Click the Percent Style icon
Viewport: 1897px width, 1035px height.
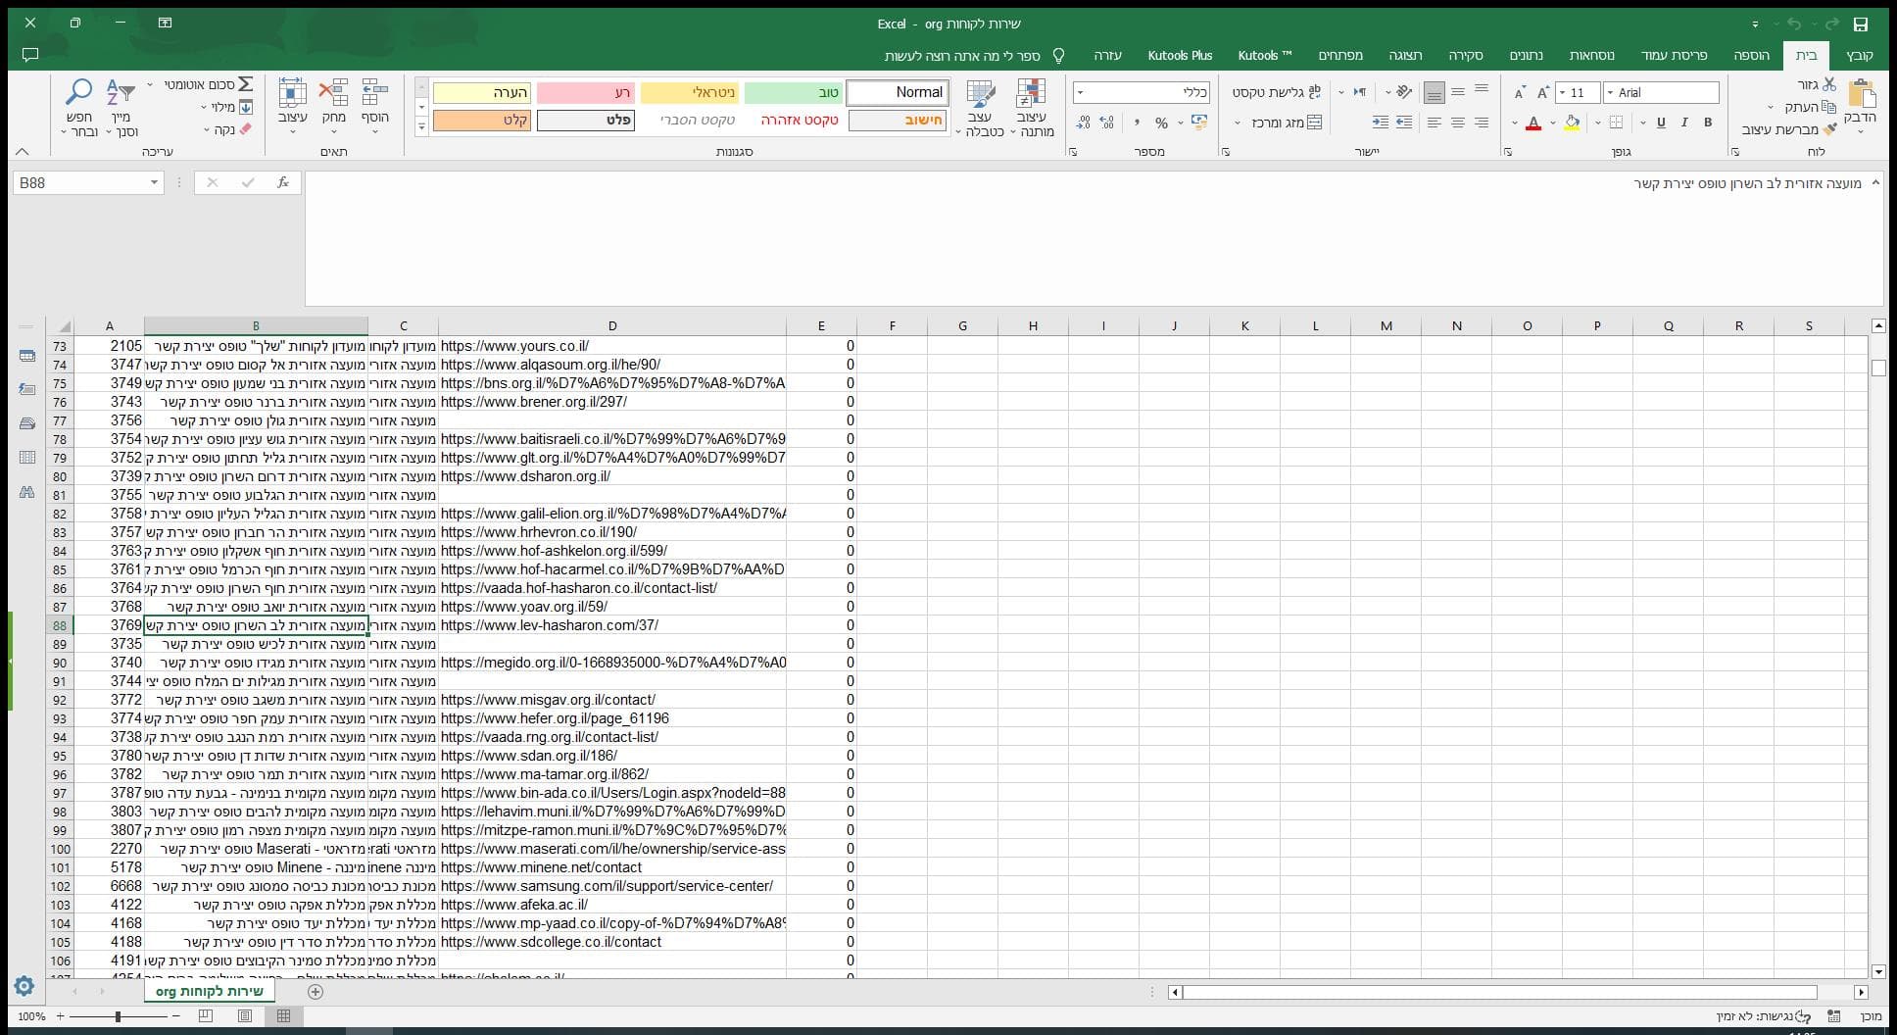(x=1161, y=123)
